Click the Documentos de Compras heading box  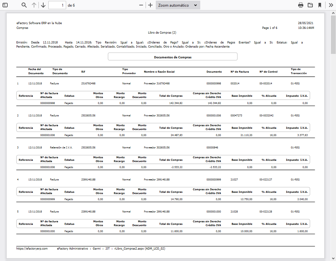pyautogui.click(x=173, y=57)
